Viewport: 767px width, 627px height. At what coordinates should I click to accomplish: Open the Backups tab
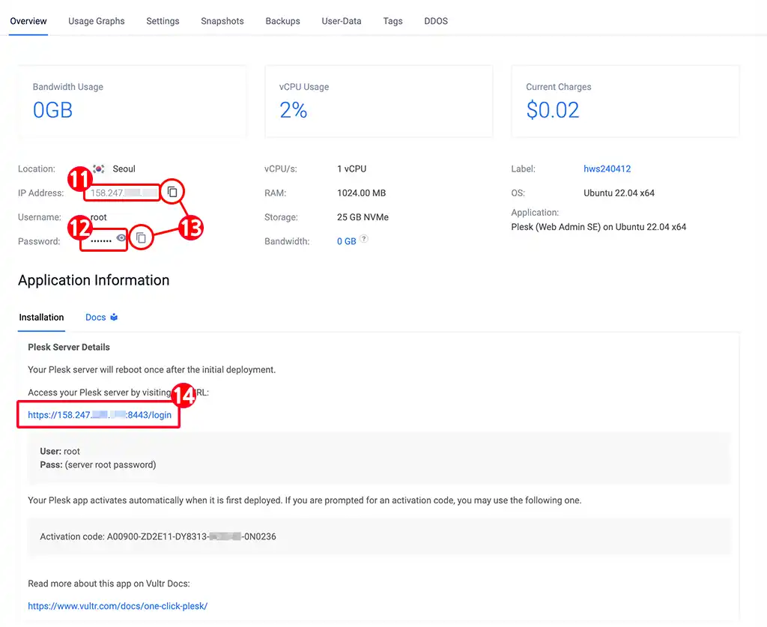pos(282,21)
